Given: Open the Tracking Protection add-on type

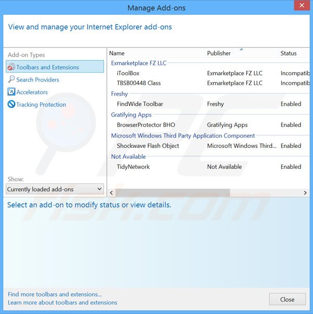Looking at the screenshot, I should (x=41, y=104).
